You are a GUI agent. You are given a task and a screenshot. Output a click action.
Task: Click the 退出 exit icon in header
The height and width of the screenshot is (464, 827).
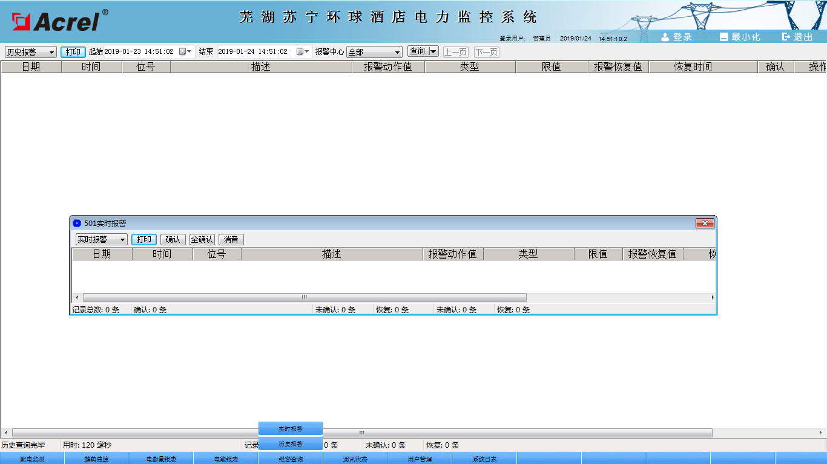point(786,37)
